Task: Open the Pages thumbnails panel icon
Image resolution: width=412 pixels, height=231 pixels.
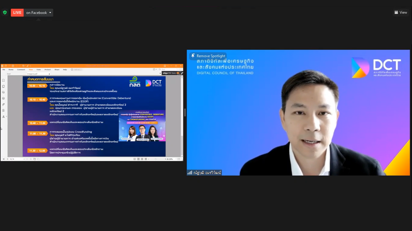Action: tap(3, 86)
